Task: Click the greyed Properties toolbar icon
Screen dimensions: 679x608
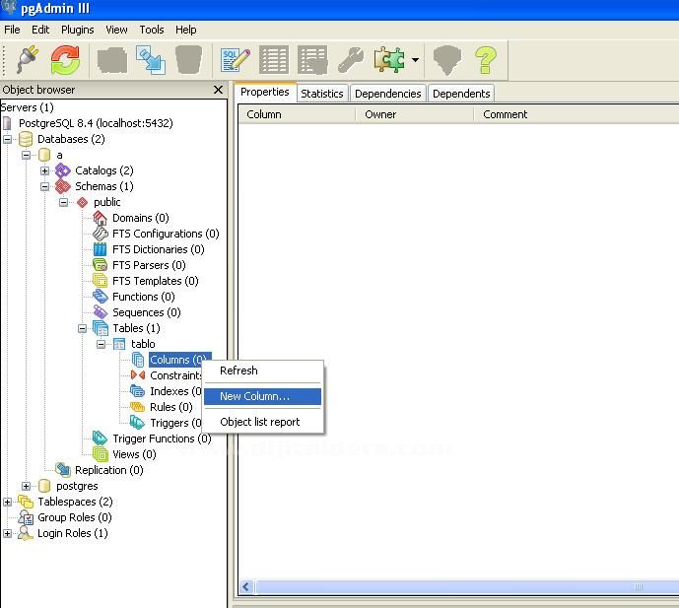Action: point(112,60)
